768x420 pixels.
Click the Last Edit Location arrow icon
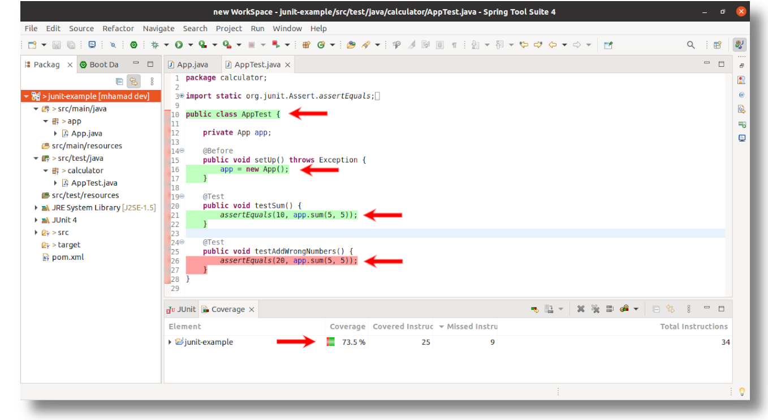tap(524, 45)
